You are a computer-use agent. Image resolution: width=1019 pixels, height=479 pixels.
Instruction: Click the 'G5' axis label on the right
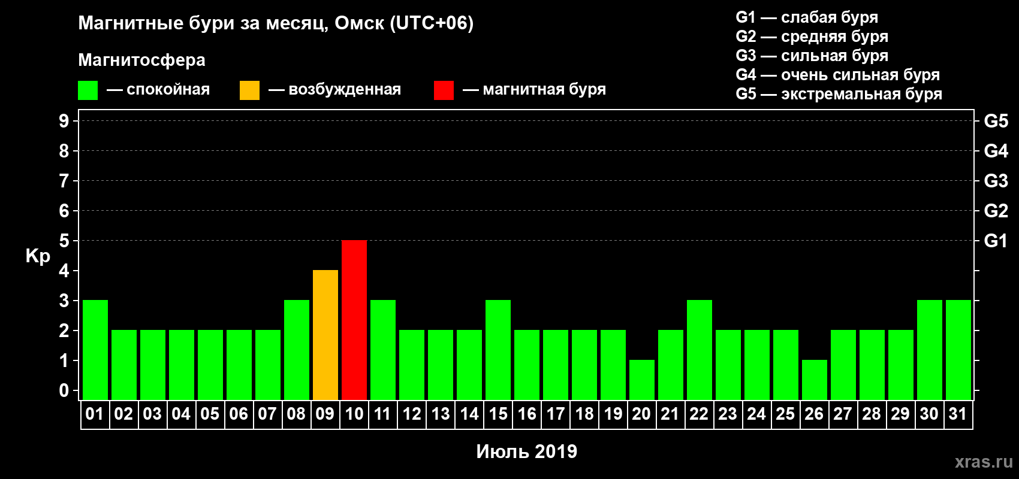996,121
